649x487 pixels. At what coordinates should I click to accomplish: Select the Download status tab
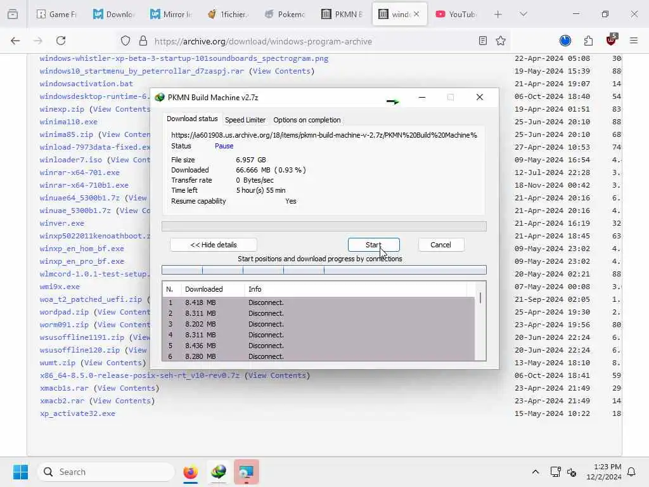[x=192, y=119]
